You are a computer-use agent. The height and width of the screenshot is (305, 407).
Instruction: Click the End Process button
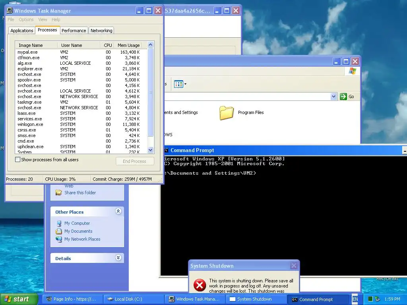(x=134, y=161)
